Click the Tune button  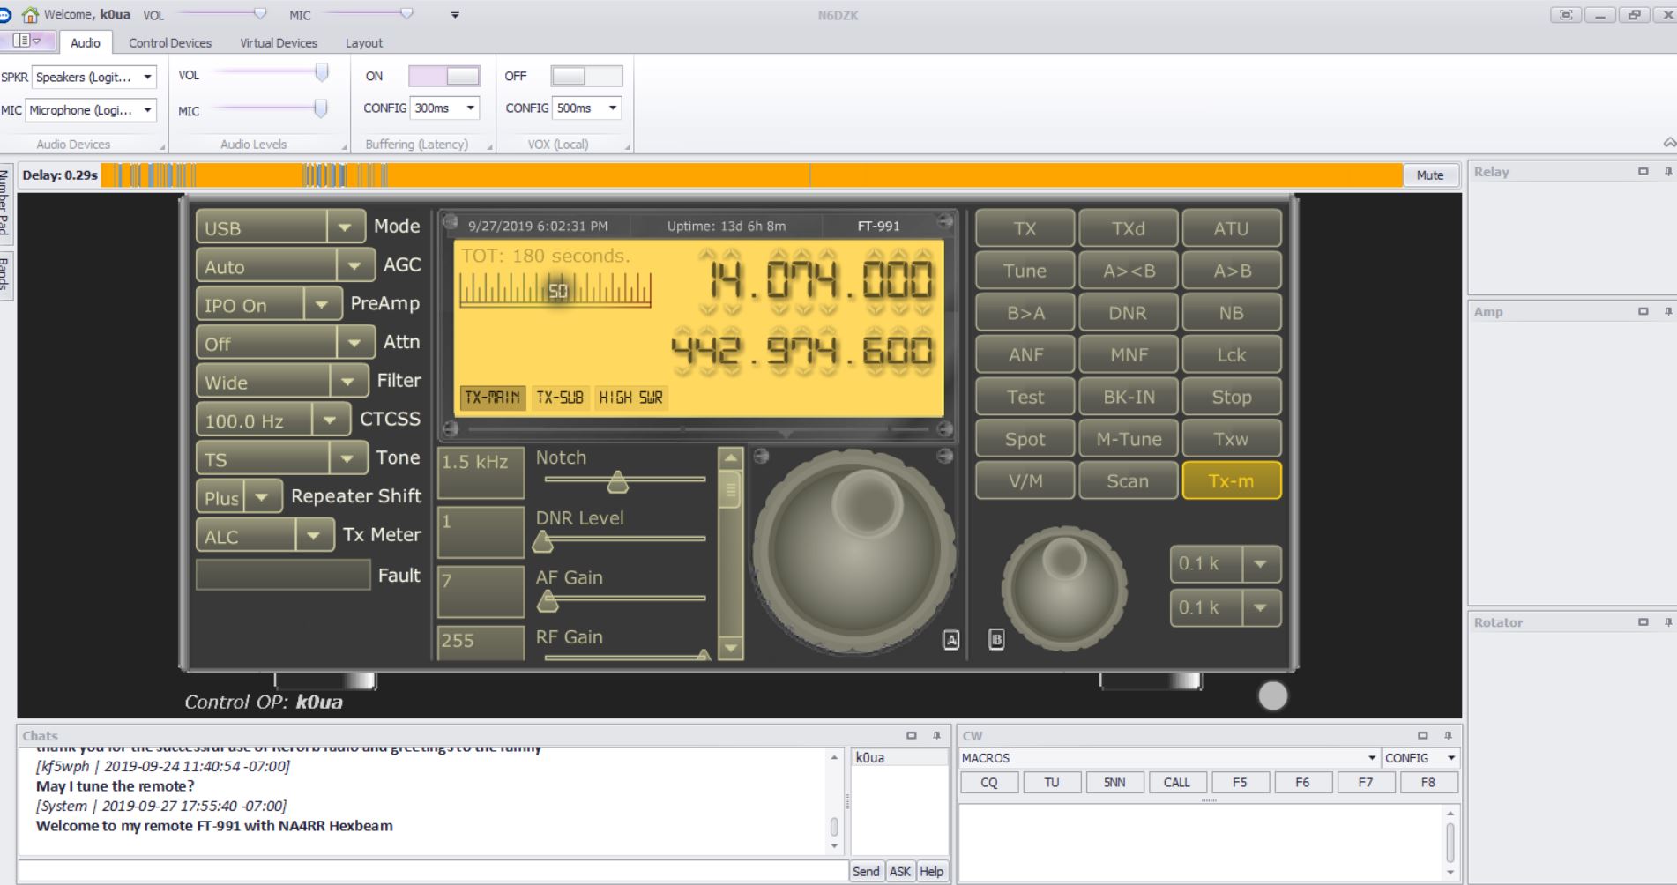click(1025, 270)
